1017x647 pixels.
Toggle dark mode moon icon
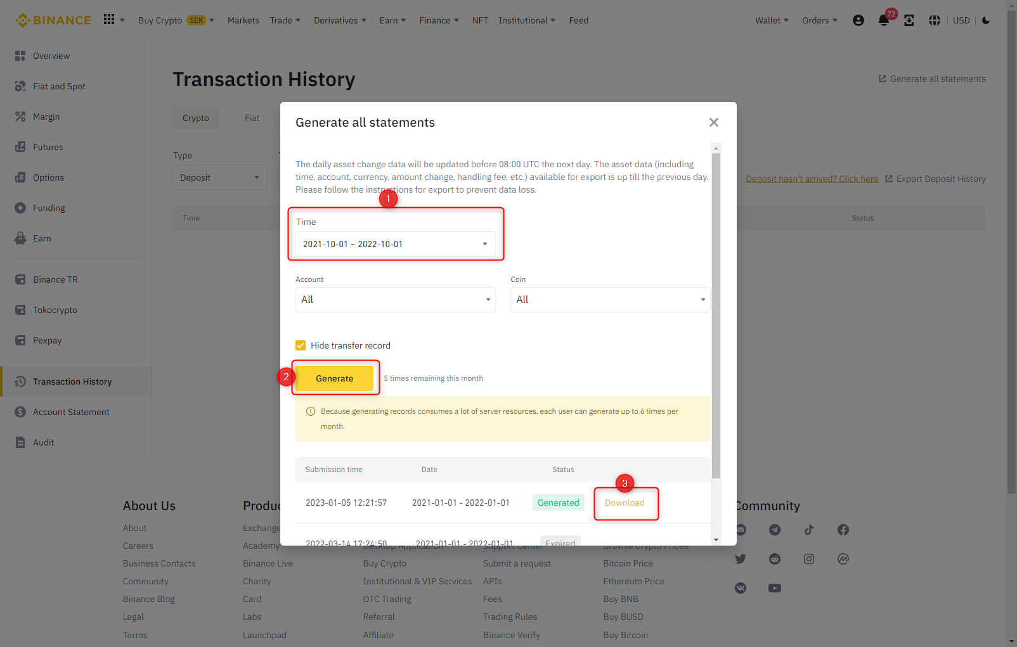coord(986,20)
